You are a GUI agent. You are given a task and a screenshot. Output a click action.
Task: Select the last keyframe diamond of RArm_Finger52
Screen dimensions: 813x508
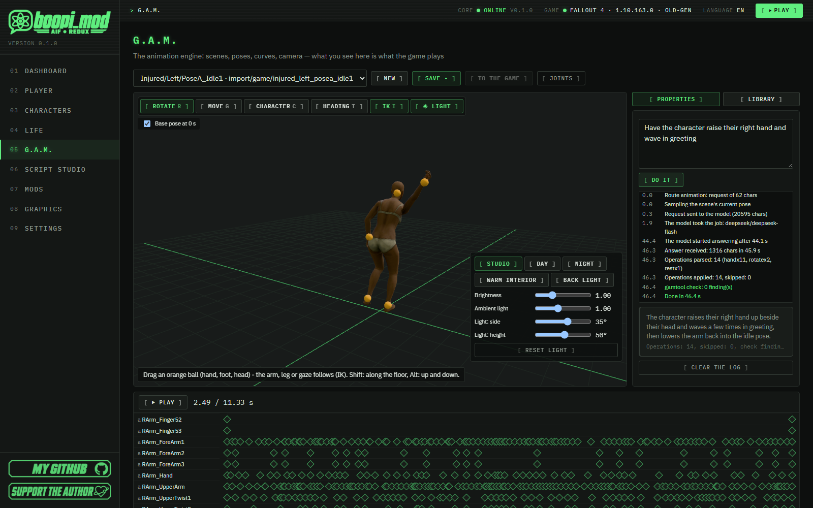[x=792, y=419]
